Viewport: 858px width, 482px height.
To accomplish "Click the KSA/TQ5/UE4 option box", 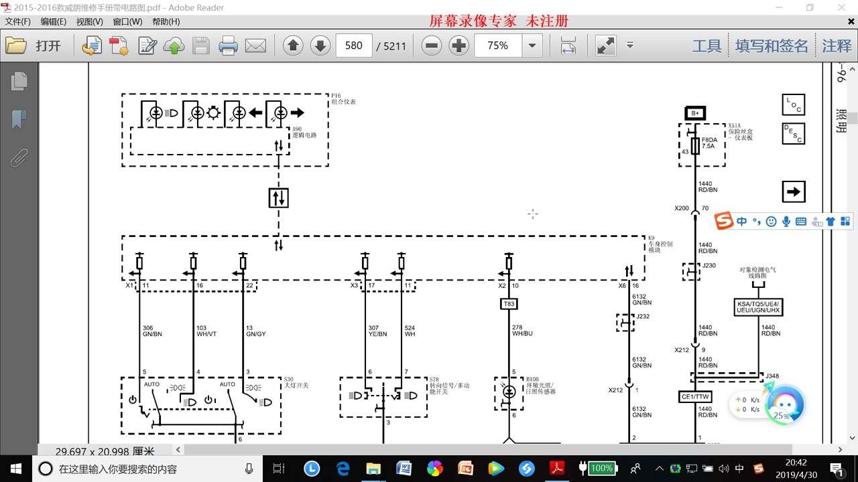I will 759,307.
